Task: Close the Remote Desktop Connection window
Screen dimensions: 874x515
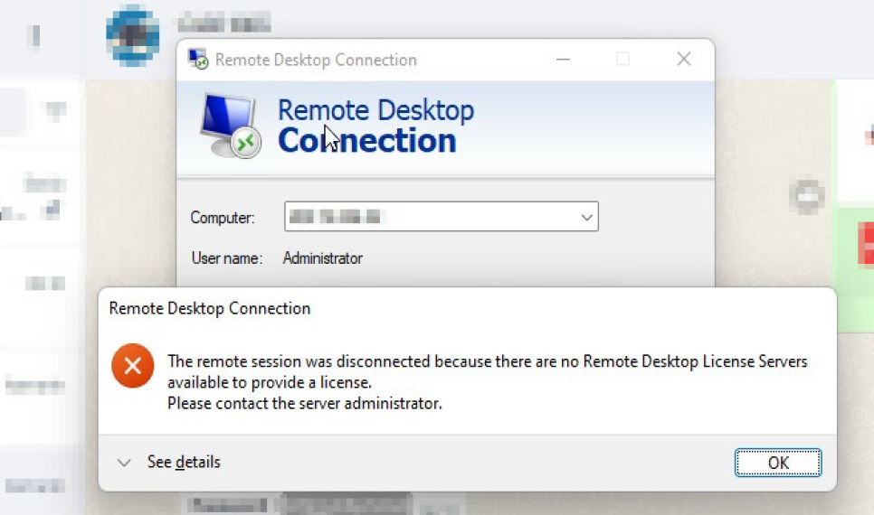Action: (684, 60)
